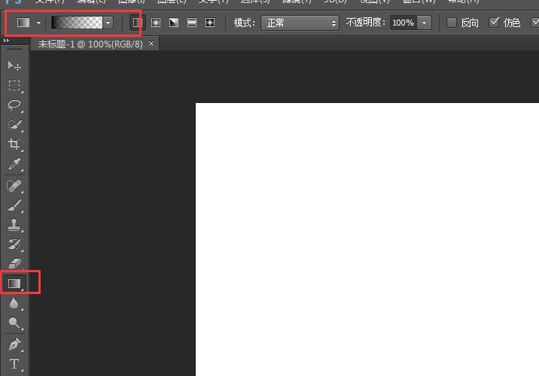This screenshot has height=376, width=539.
Task: Choose the Linear gradient style
Action: 137,23
